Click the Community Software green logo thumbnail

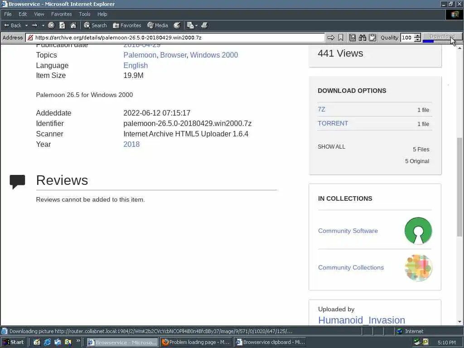tap(418, 231)
